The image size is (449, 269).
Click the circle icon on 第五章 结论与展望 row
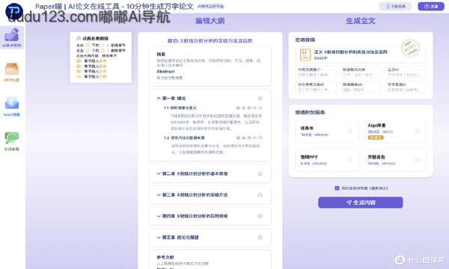(x=260, y=238)
